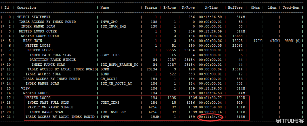Click the A-Time column header
The image size is (307, 126).
(211, 8)
